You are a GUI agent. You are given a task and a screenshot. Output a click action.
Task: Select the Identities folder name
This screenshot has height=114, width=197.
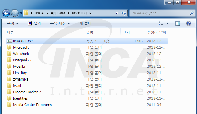pyautogui.click(x=20, y=98)
